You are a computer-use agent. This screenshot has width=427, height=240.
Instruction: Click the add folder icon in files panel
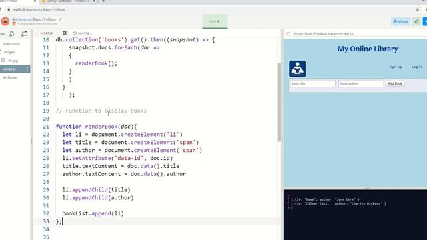pos(25,34)
